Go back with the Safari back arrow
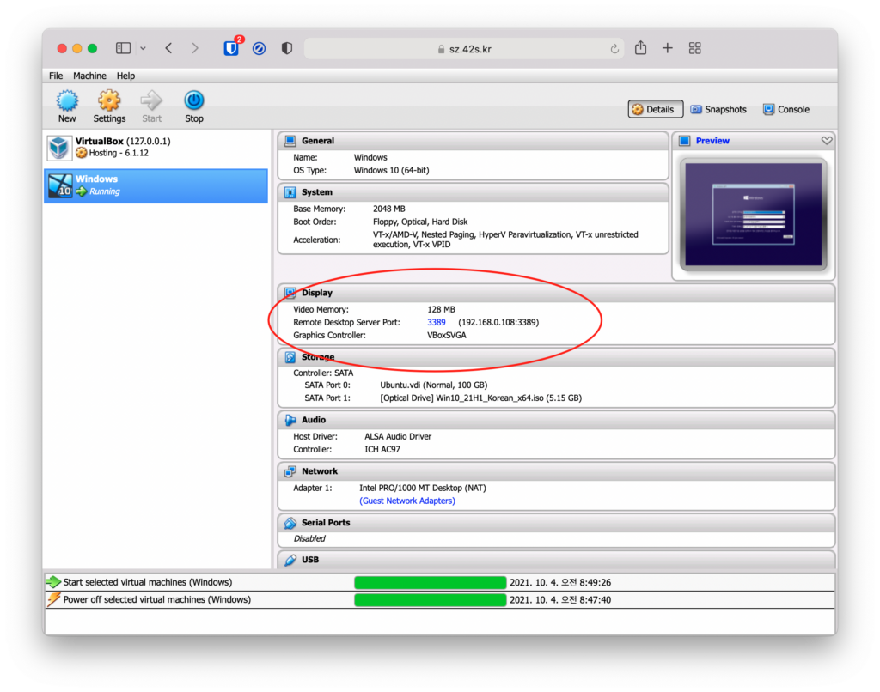The width and height of the screenshot is (880, 692). pyautogui.click(x=168, y=48)
